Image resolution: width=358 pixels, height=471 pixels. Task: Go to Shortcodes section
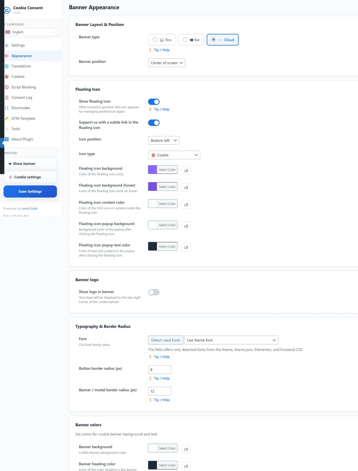click(21, 108)
